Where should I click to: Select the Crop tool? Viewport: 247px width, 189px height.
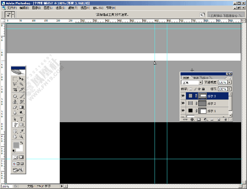pos(15,90)
